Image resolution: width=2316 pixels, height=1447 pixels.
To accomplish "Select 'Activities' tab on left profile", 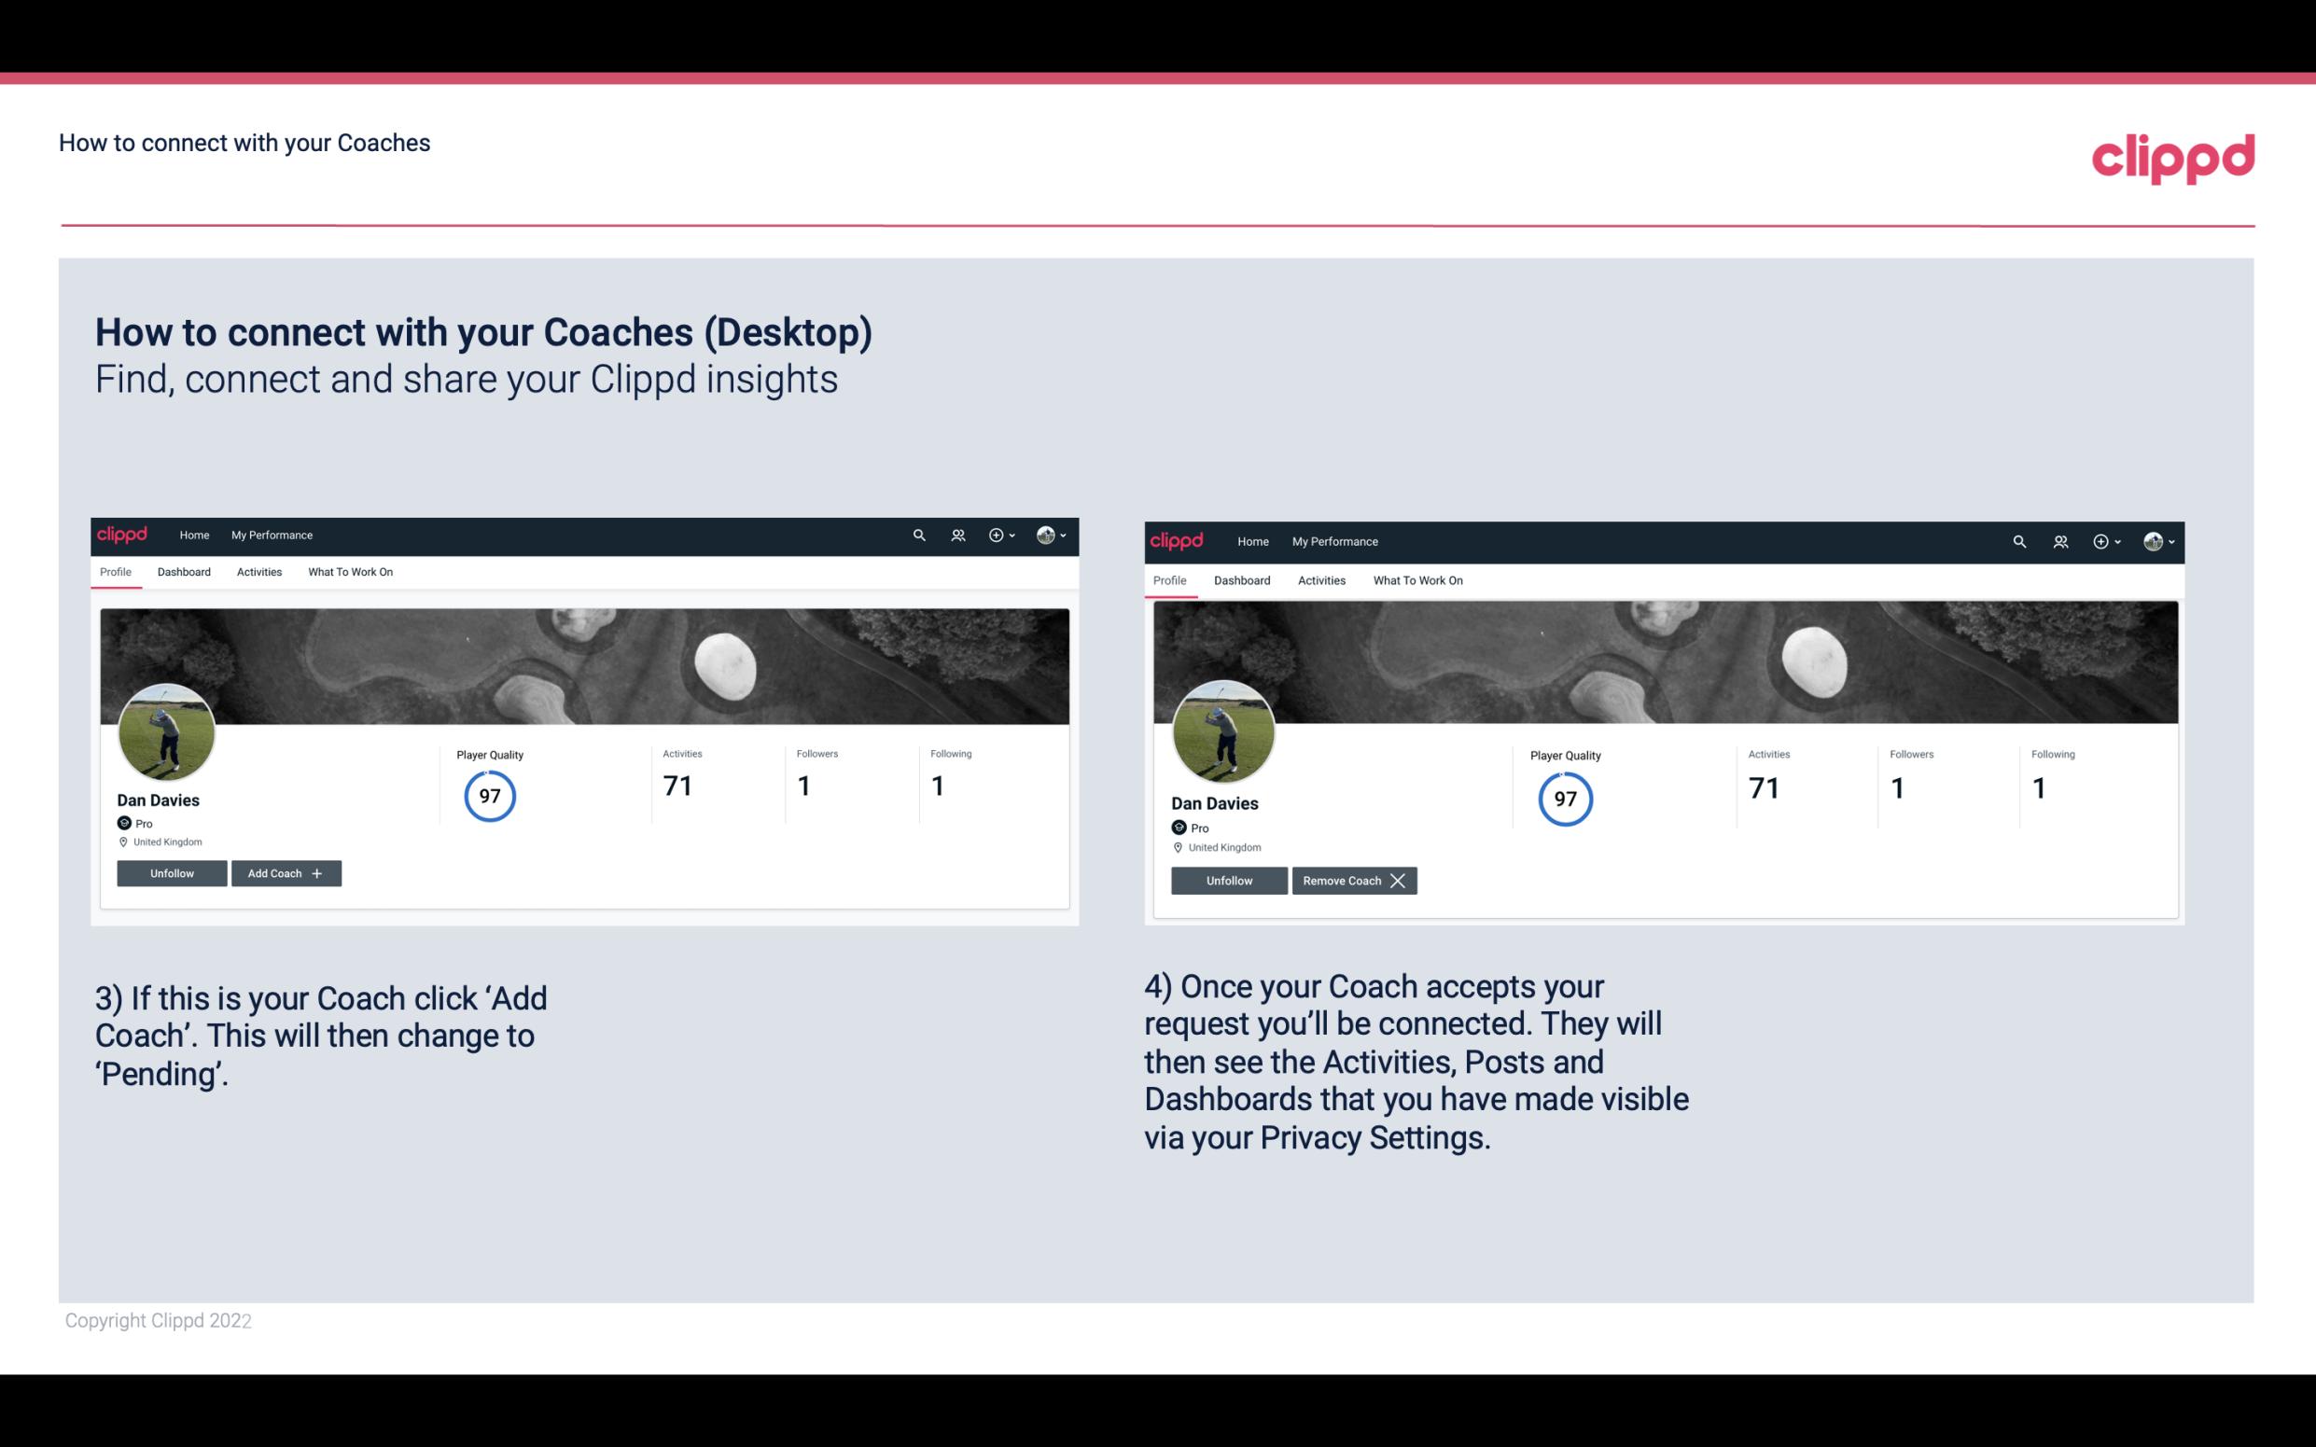I will click(x=258, y=572).
